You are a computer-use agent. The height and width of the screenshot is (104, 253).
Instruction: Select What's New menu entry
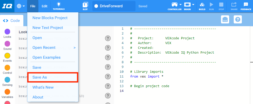coord(43,87)
